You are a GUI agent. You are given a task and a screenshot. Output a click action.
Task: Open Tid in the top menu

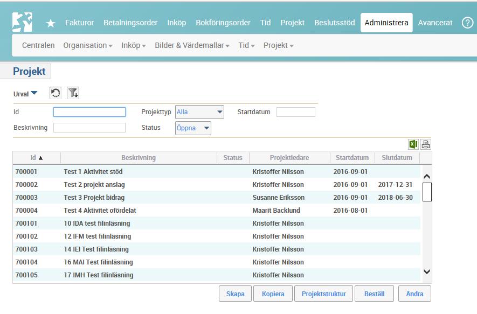tap(265, 23)
